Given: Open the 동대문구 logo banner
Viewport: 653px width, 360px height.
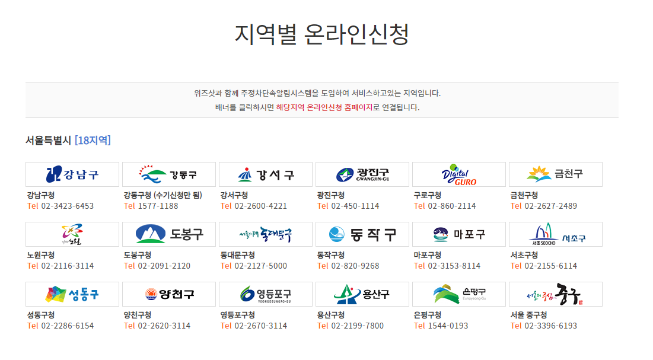Looking at the screenshot, I should point(266,234).
